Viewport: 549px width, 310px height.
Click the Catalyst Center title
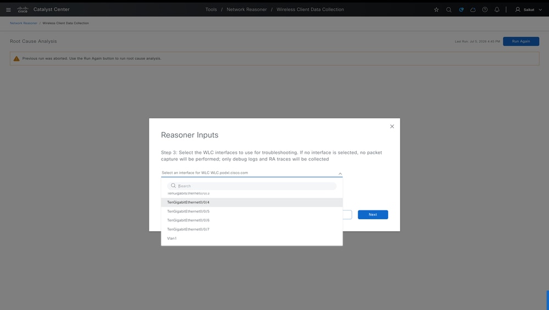[x=52, y=9]
